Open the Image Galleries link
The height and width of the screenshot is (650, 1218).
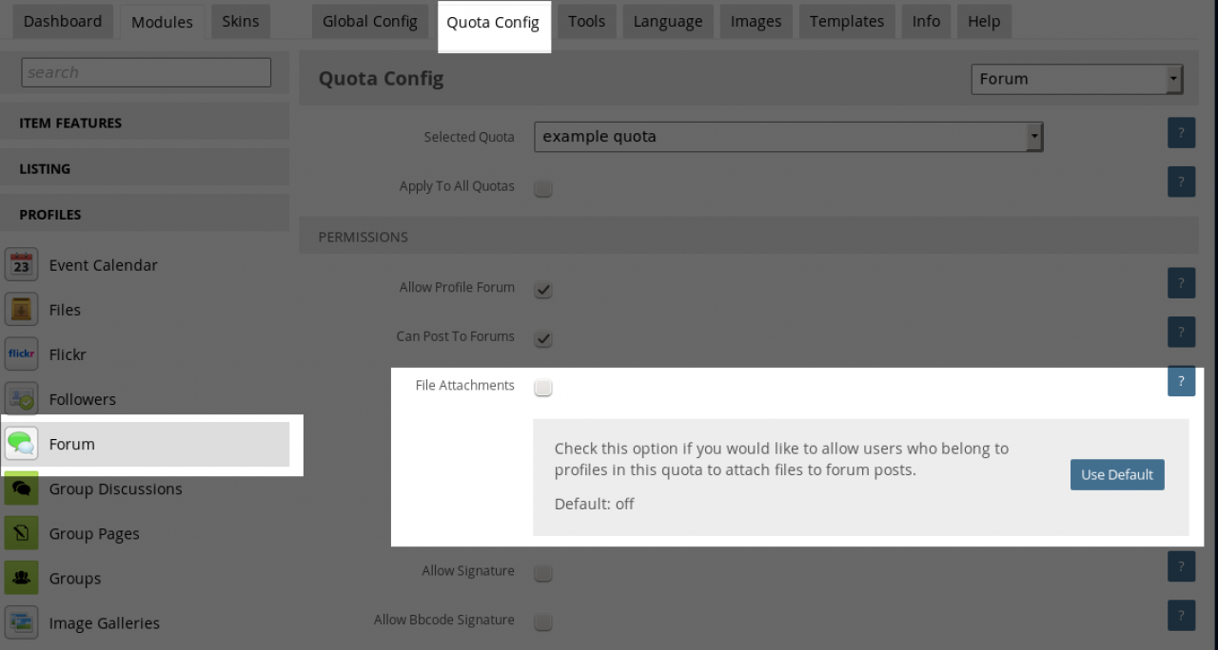coord(105,623)
